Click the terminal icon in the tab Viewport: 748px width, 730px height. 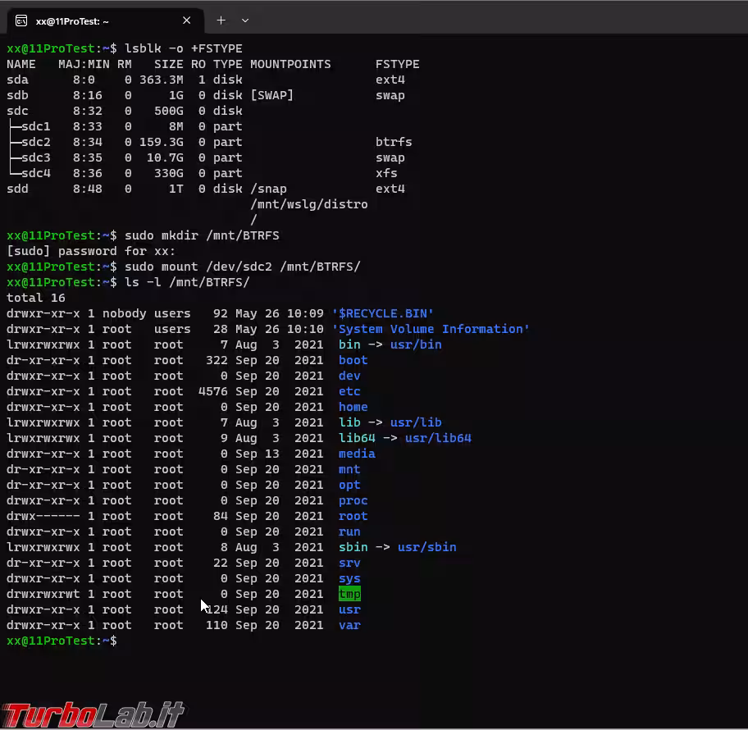pyautogui.click(x=22, y=21)
